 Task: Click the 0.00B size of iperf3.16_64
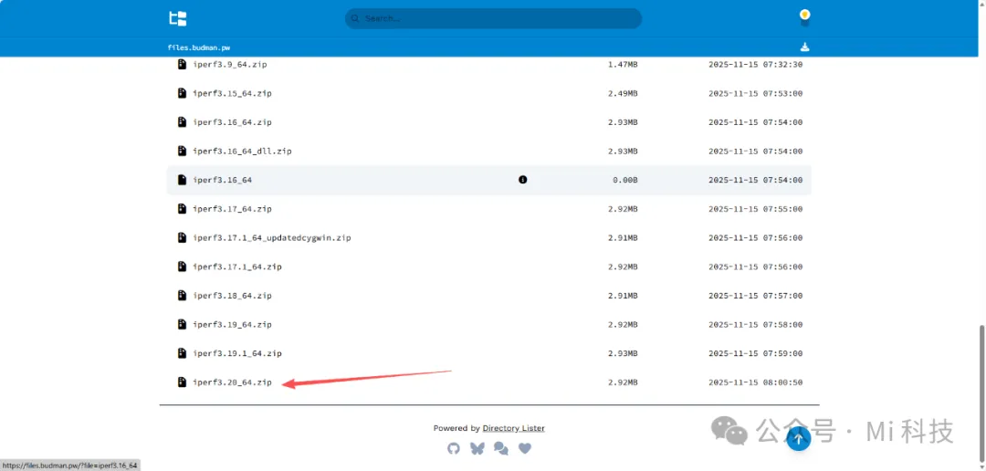[625, 180]
